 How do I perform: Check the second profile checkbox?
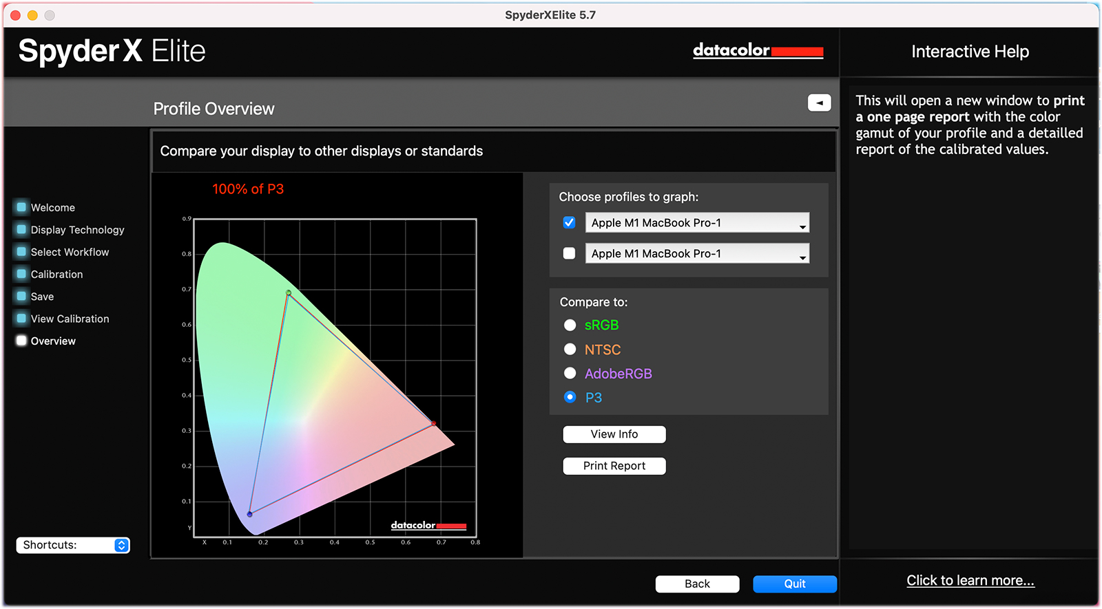569,253
